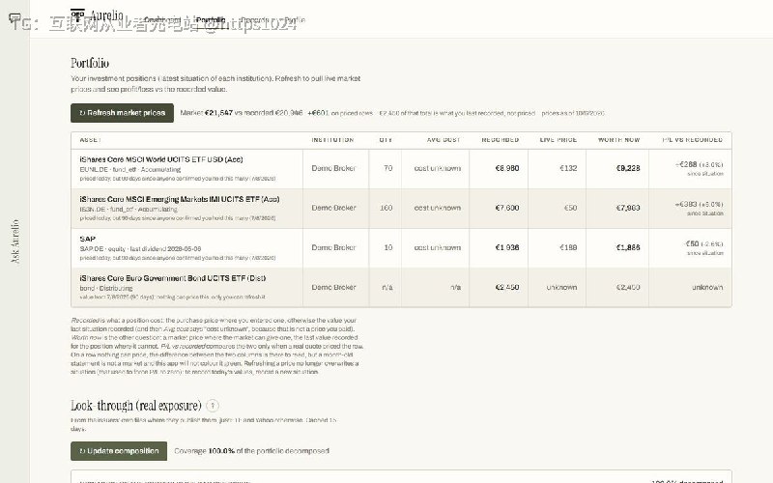
Task: Click the Aurelio brand name
Action: [106, 15]
